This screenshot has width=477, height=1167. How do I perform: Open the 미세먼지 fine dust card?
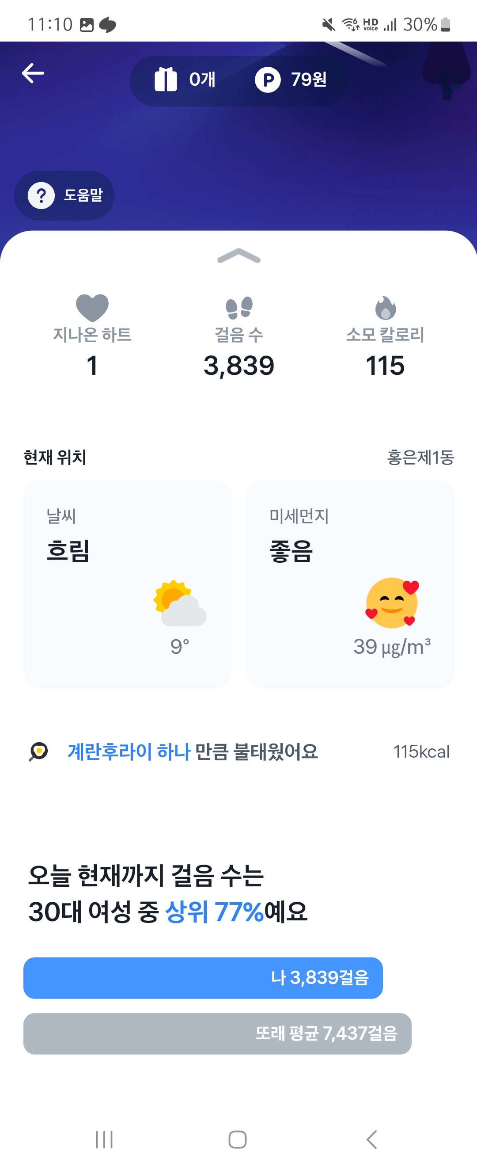pos(350,584)
